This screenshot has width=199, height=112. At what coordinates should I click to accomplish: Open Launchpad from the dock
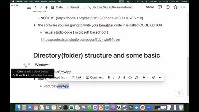coord(24,108)
